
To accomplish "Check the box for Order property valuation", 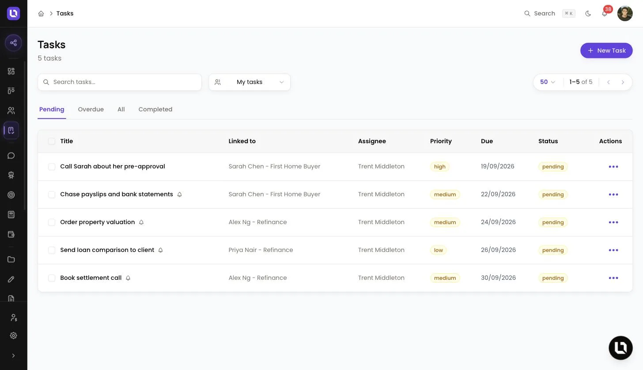I will point(52,222).
